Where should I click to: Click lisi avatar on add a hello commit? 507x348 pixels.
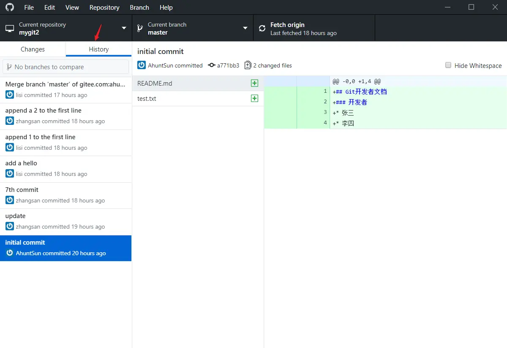[10, 174]
